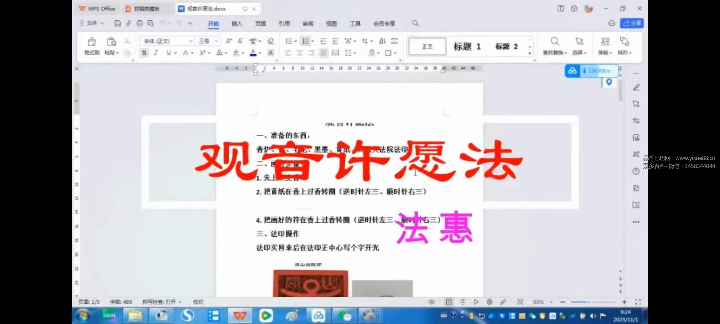Increase font size with the A+ icon
This screenshot has height=324, width=720.
(x=229, y=41)
